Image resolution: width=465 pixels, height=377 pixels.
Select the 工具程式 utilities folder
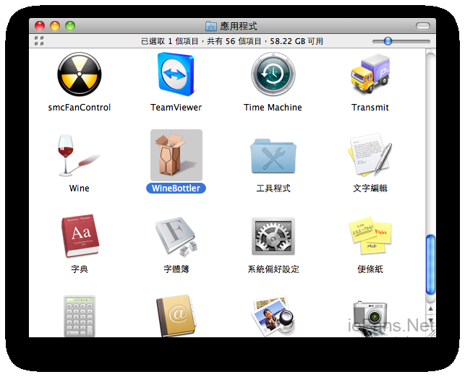(x=273, y=156)
